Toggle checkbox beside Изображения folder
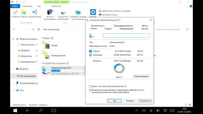The width and height of the screenshot is (203, 114). coord(43,53)
